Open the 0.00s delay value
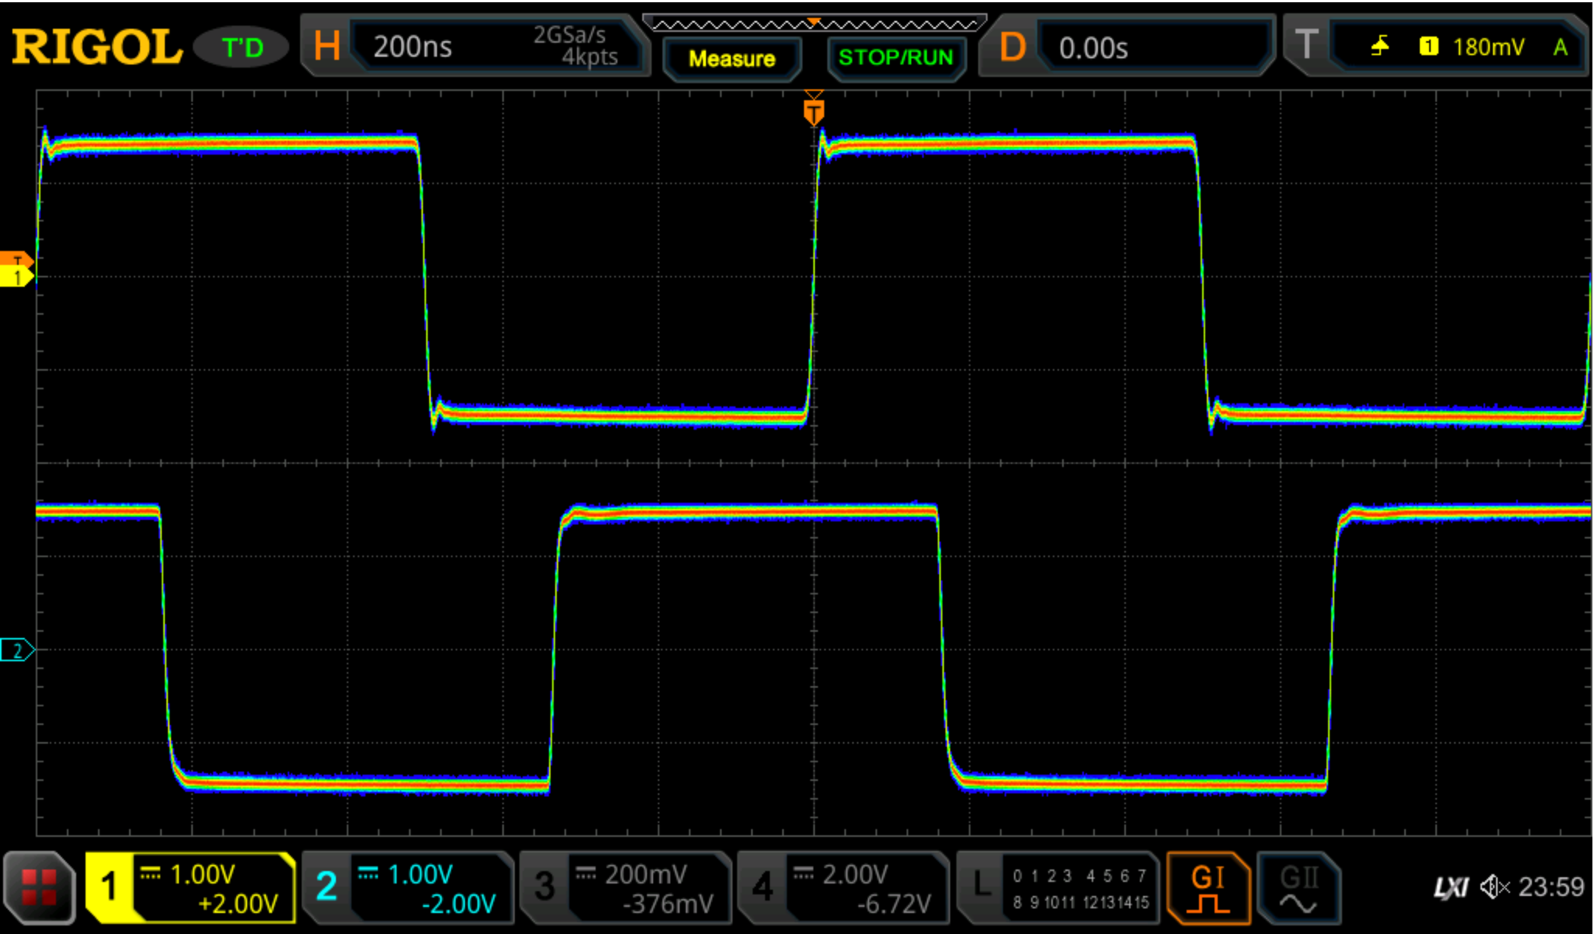1594x934 pixels. [x=1092, y=48]
